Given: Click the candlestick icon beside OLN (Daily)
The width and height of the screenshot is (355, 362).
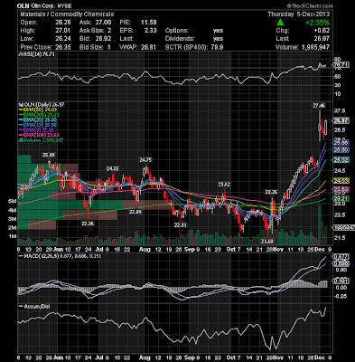Looking at the screenshot, I should (20, 105).
